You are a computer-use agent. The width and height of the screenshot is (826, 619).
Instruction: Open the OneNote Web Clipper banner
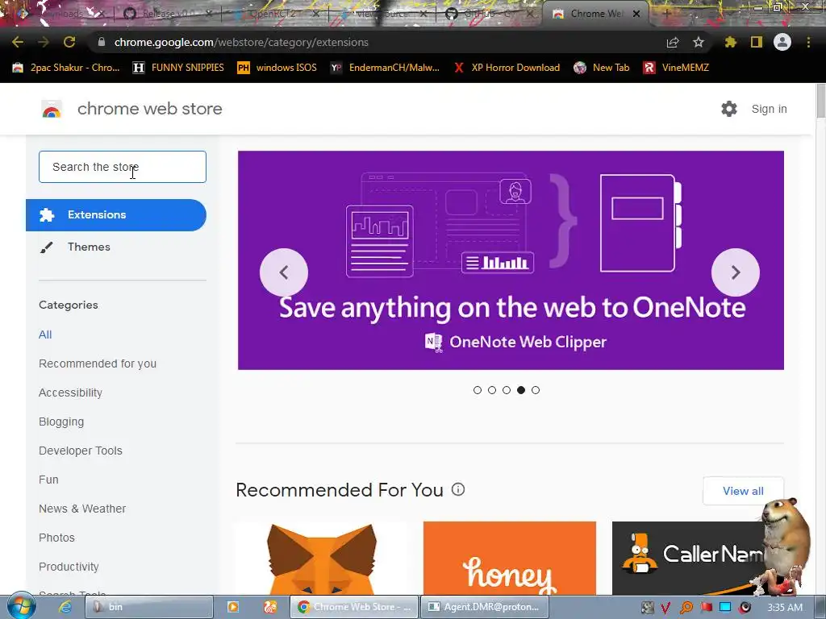click(x=511, y=260)
